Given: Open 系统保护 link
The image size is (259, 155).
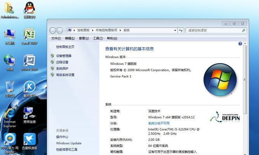Looking at the screenshot, I should pos(62,69).
